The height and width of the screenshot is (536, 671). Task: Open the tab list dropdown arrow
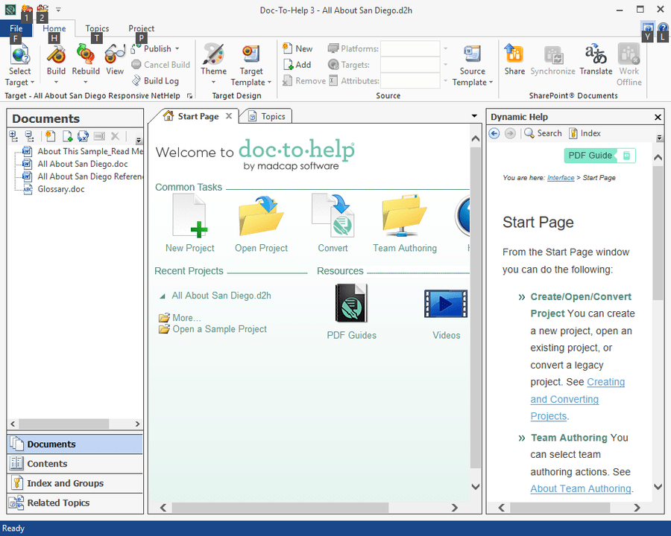474,116
